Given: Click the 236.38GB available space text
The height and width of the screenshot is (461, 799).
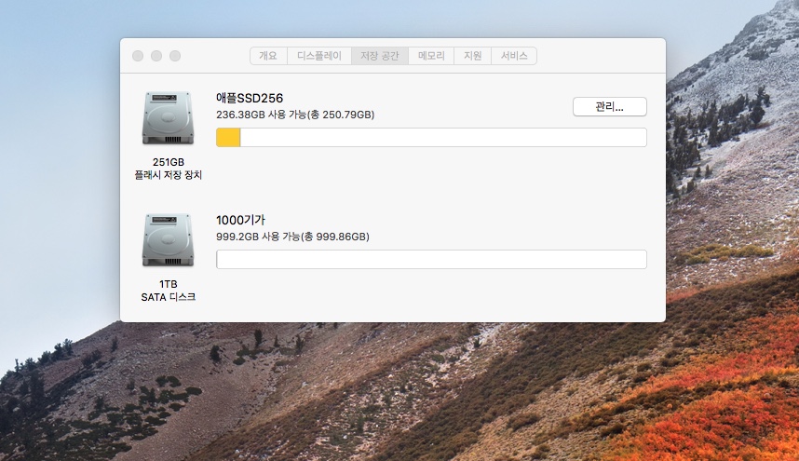Looking at the screenshot, I should [295, 115].
